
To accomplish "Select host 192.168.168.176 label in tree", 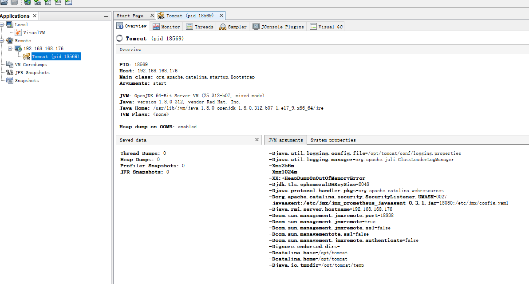I will click(x=43, y=48).
